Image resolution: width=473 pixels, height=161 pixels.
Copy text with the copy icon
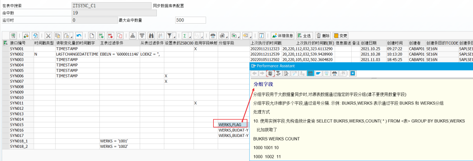(x=58, y=35)
